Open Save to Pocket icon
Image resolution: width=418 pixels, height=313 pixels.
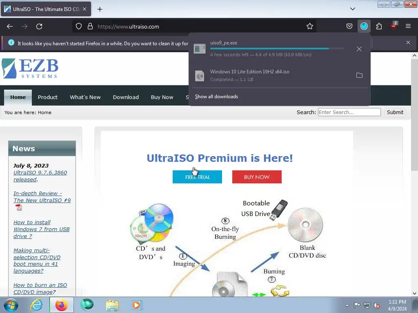click(349, 26)
